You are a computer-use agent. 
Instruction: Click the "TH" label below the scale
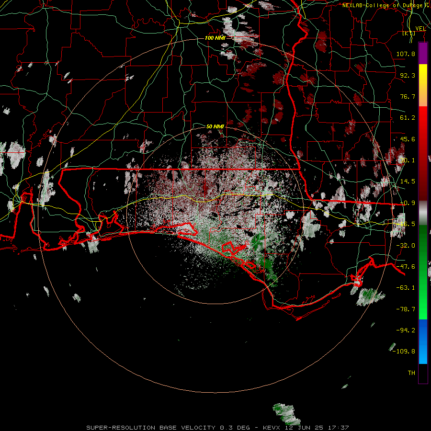tap(411, 373)
